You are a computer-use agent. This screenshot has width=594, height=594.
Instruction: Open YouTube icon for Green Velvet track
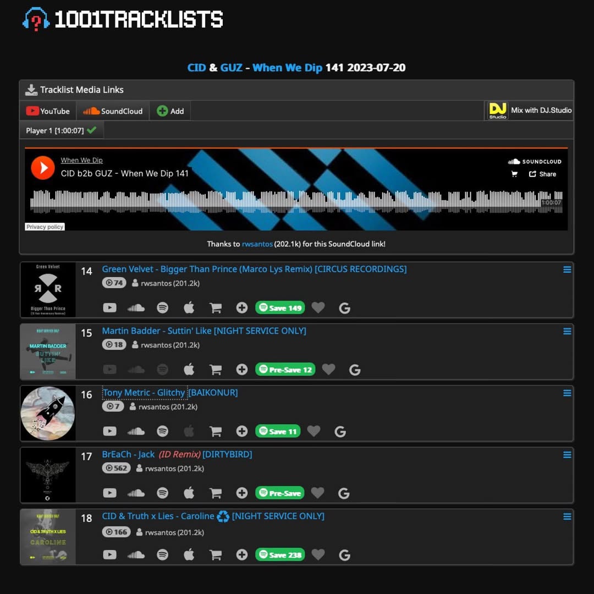pos(110,307)
